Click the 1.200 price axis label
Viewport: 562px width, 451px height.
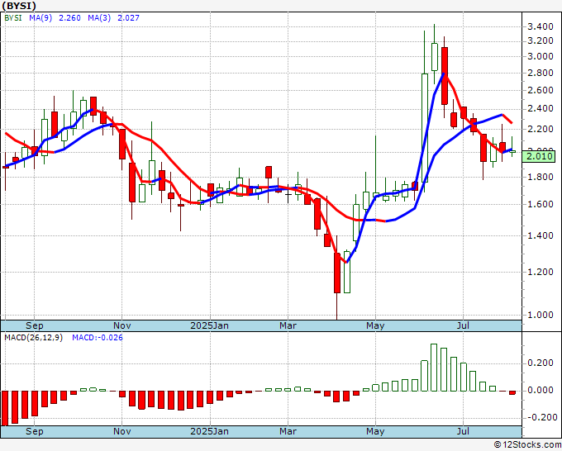coord(541,272)
